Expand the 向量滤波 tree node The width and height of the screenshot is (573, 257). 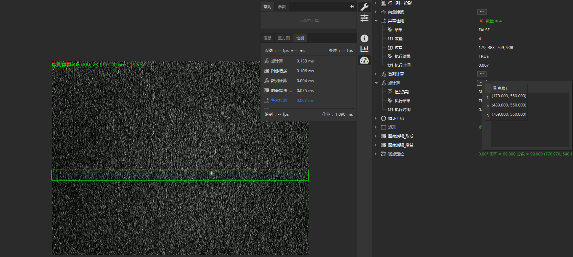(376, 12)
